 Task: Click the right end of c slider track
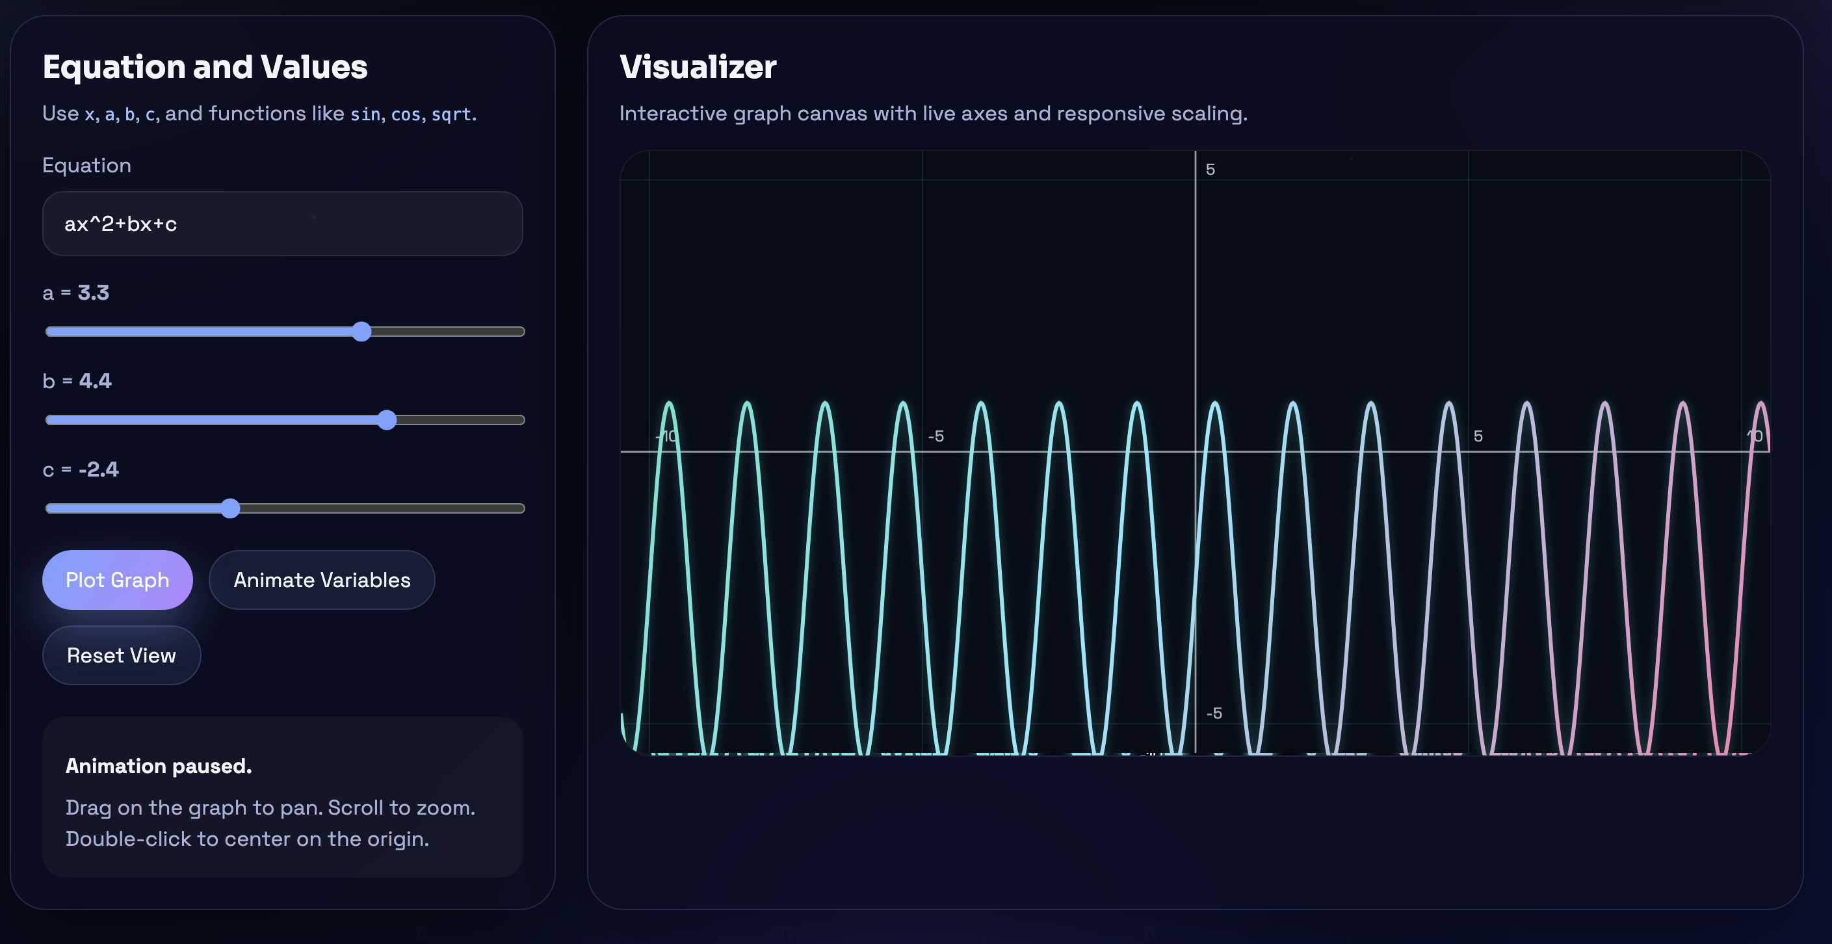coord(520,508)
